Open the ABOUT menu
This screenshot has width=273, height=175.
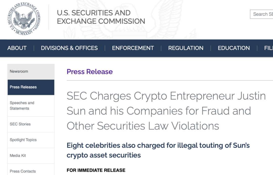[17, 48]
